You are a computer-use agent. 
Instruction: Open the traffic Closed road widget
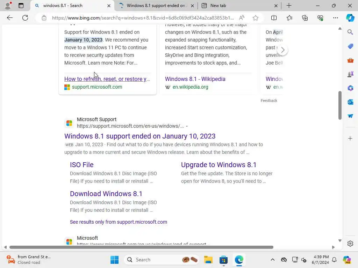[x=29, y=260]
